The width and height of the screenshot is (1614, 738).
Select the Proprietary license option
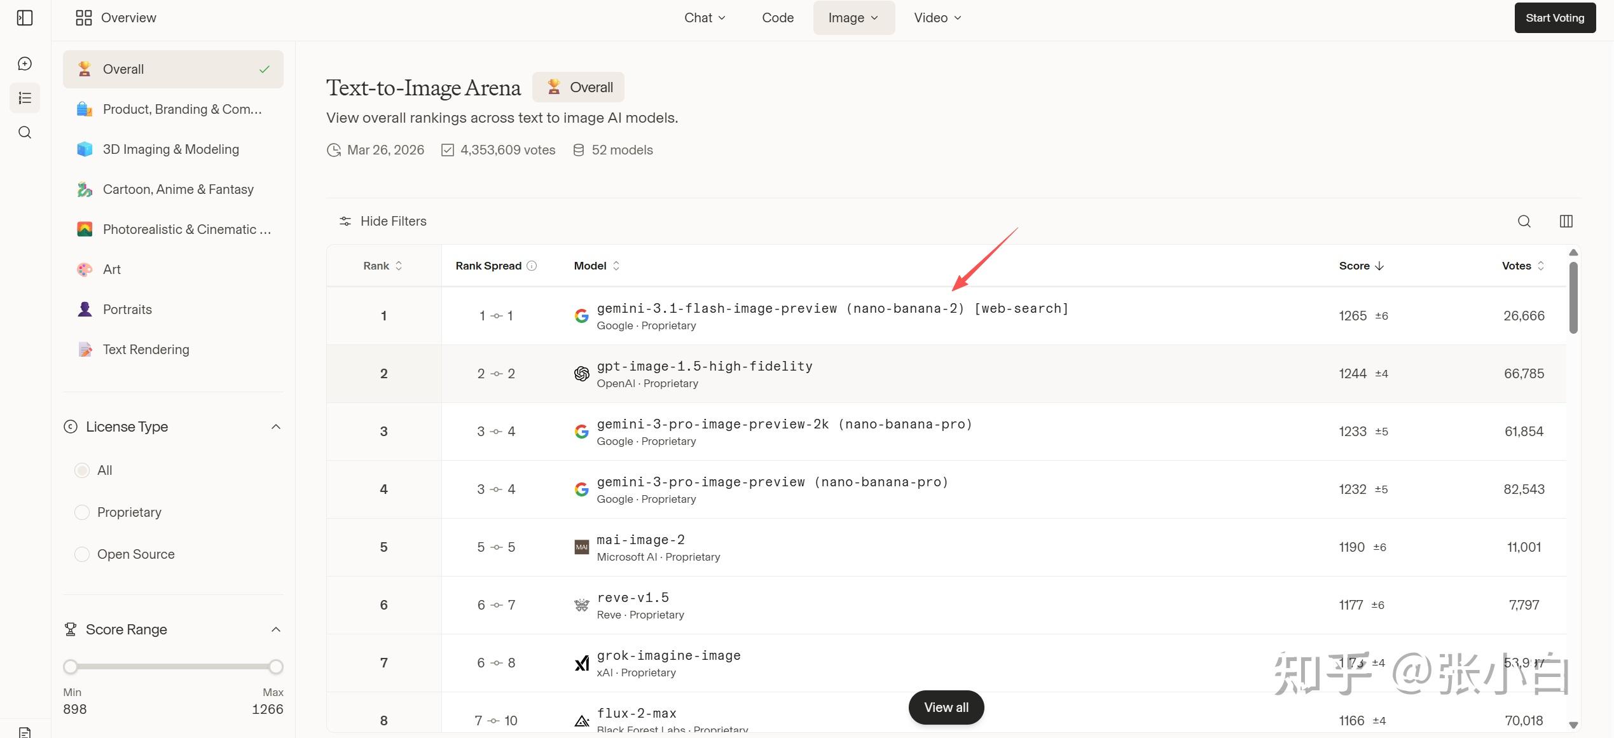coord(82,512)
